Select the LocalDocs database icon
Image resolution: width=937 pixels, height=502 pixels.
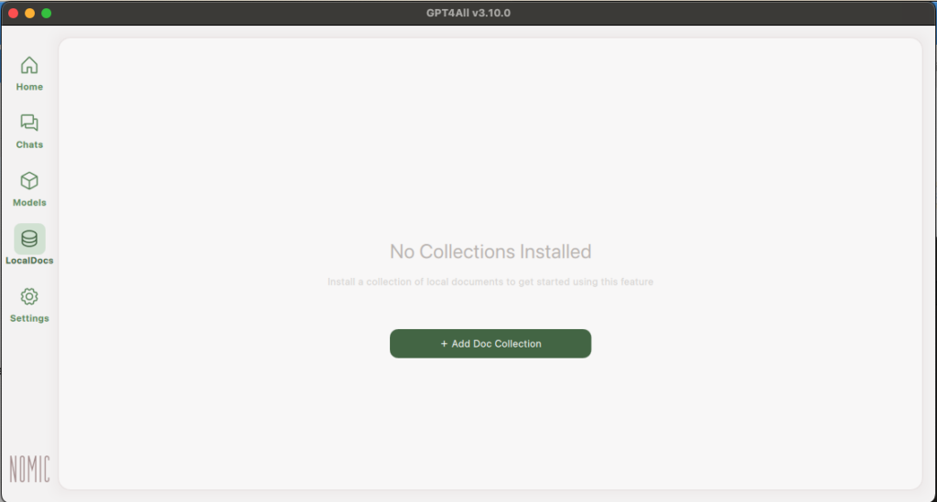(29, 239)
